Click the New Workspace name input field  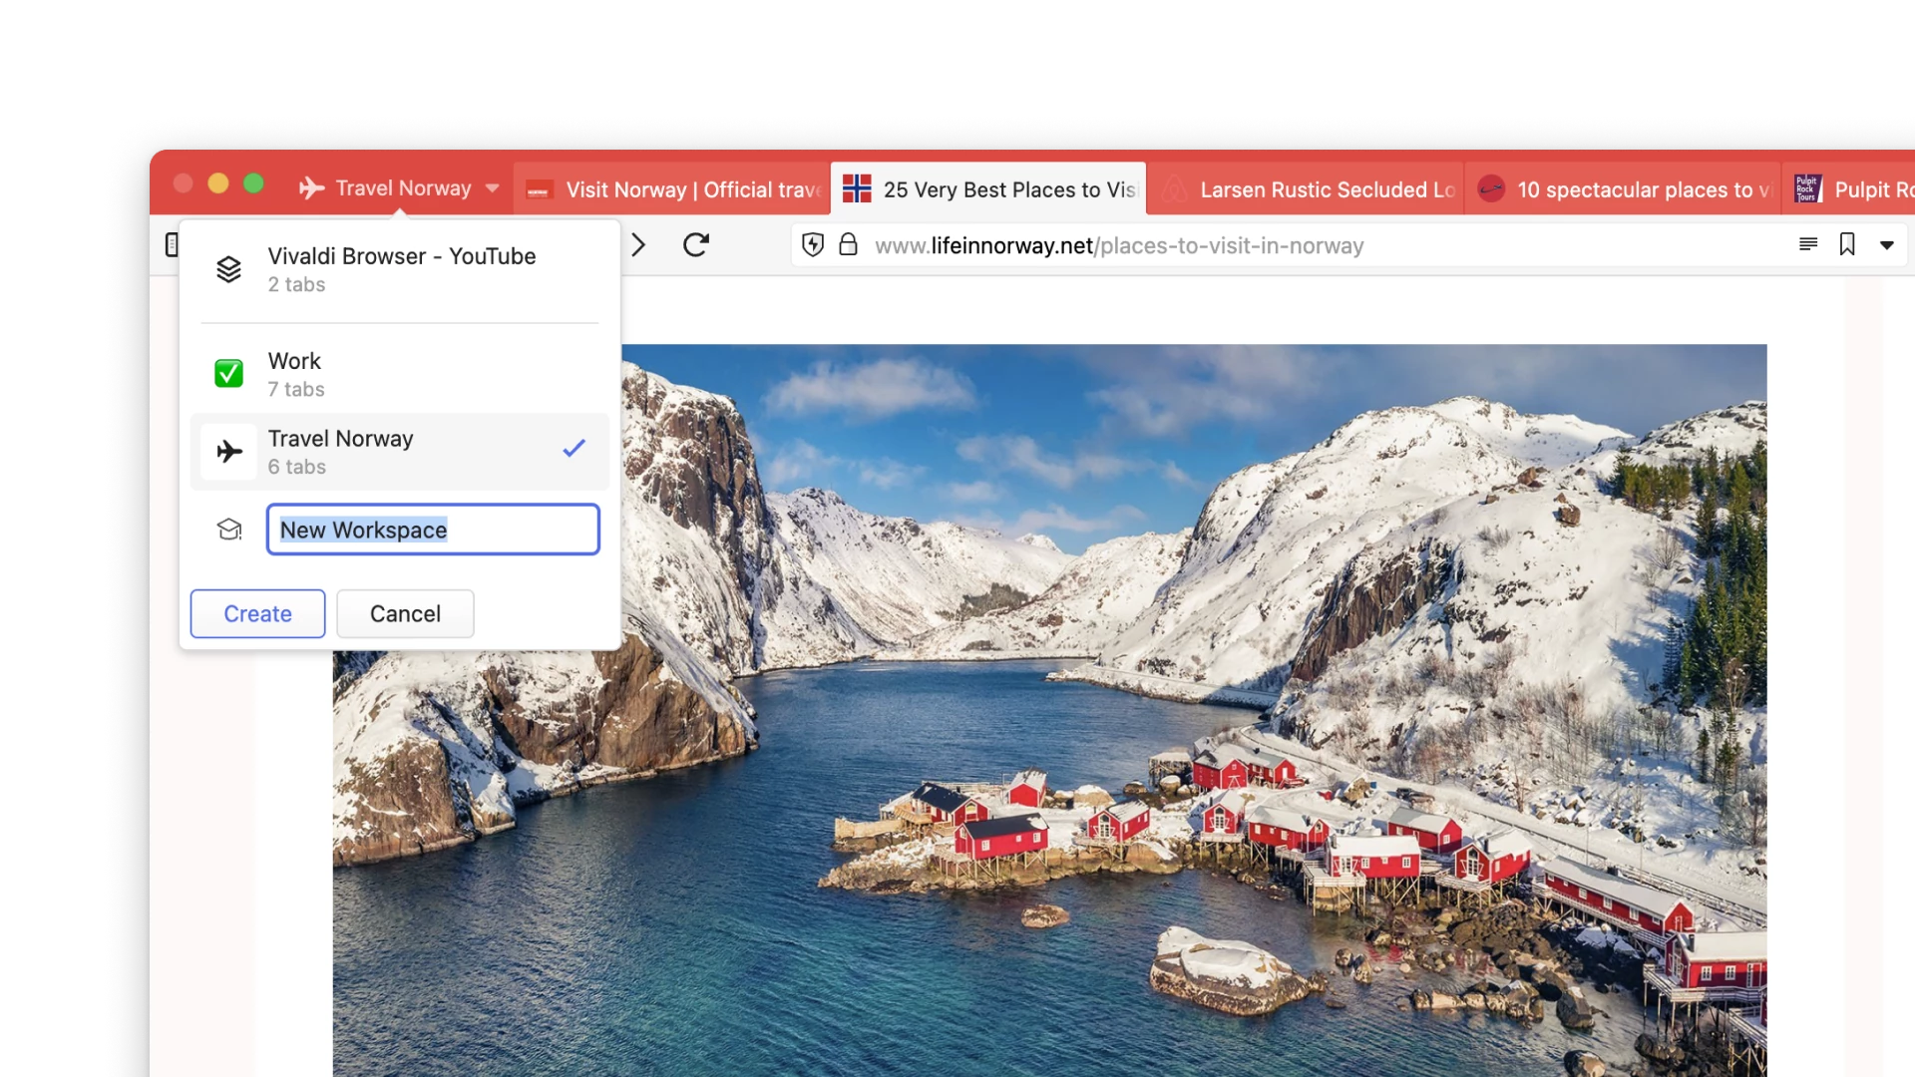pyautogui.click(x=432, y=530)
